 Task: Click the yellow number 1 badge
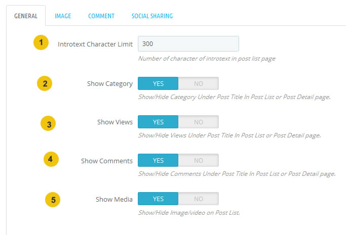point(41,42)
